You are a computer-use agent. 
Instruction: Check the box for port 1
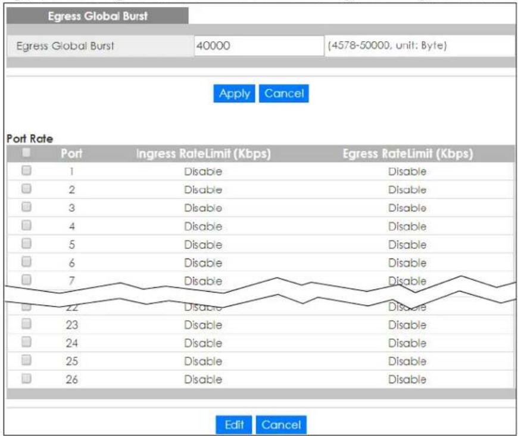pos(26,170)
